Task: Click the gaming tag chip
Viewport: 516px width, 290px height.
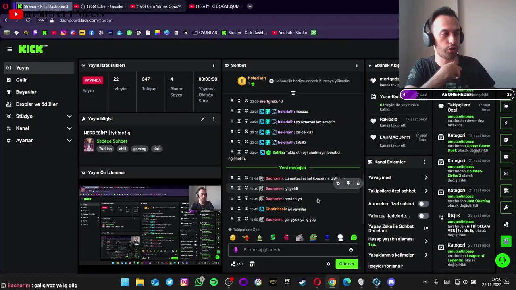Action: coord(140,149)
